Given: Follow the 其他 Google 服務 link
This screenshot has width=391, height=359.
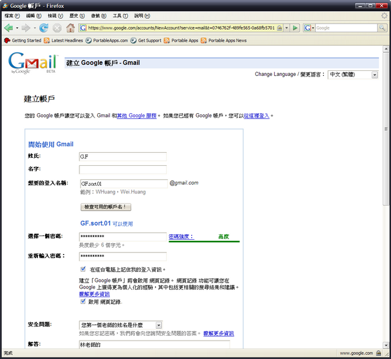Looking at the screenshot, I should tap(137, 116).
